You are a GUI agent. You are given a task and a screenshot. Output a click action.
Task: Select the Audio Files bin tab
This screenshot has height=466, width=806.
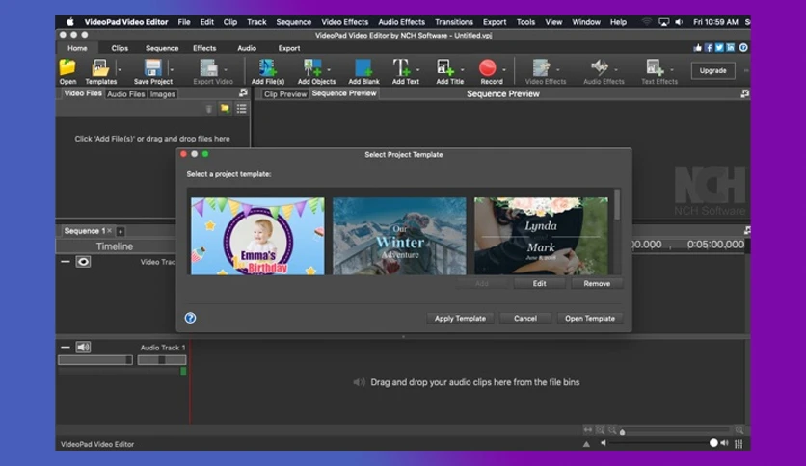(x=126, y=94)
